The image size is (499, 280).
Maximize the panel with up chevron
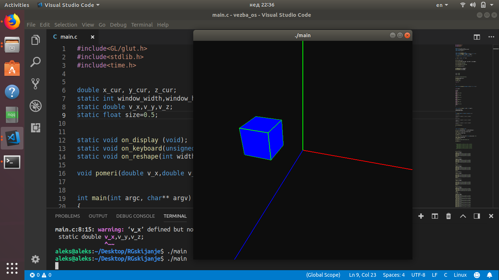(x=463, y=216)
